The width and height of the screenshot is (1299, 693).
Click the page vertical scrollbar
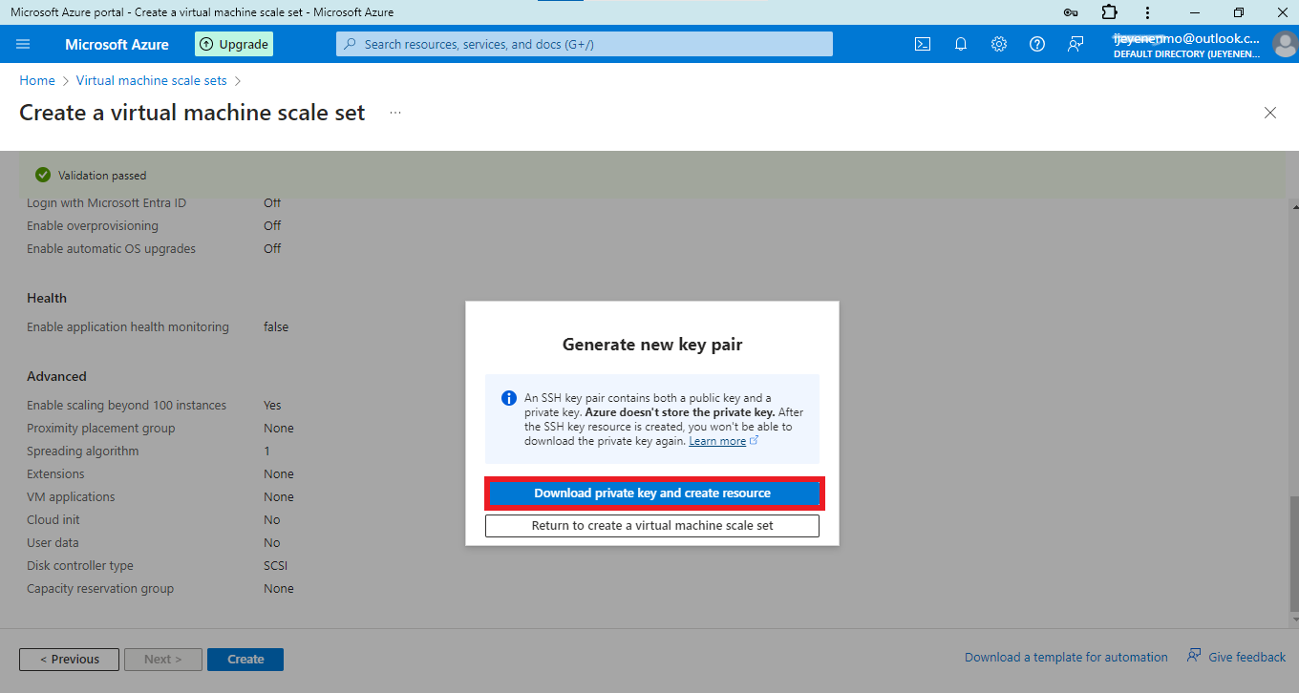[x=1294, y=556]
